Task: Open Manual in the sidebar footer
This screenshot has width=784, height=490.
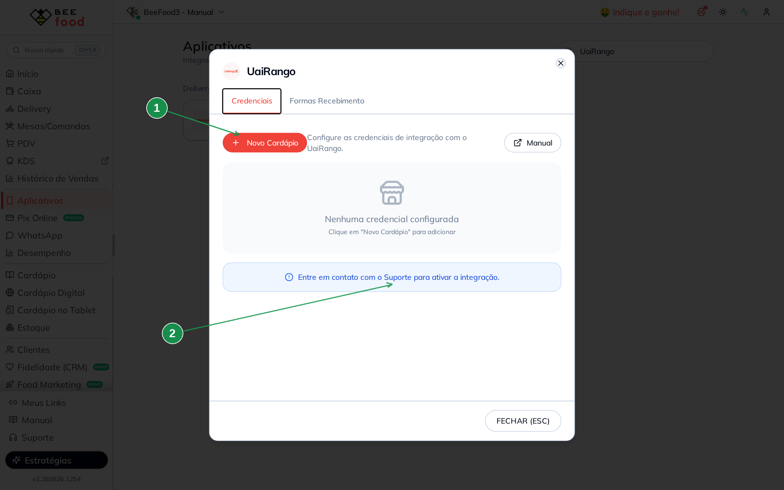Action: click(x=56, y=420)
